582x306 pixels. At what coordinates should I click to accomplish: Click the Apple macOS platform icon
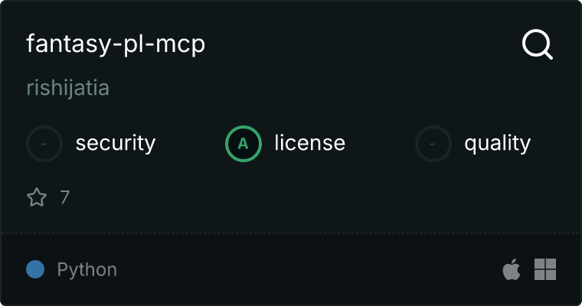pyautogui.click(x=511, y=269)
